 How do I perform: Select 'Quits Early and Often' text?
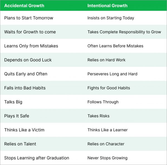pyautogui.click(x=26, y=74)
